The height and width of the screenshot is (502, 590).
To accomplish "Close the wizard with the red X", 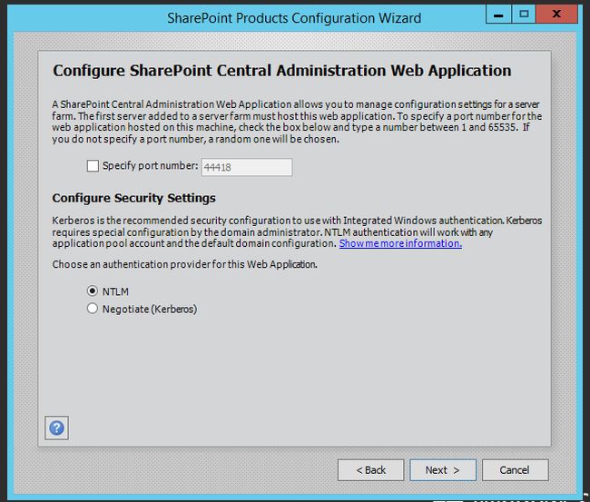I will tap(556, 15).
